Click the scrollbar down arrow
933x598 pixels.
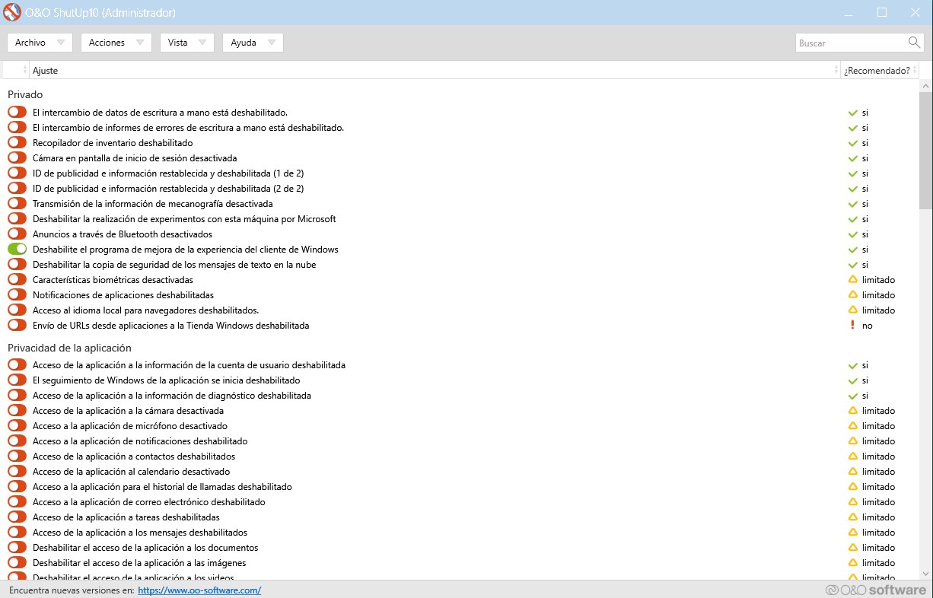tap(925, 573)
